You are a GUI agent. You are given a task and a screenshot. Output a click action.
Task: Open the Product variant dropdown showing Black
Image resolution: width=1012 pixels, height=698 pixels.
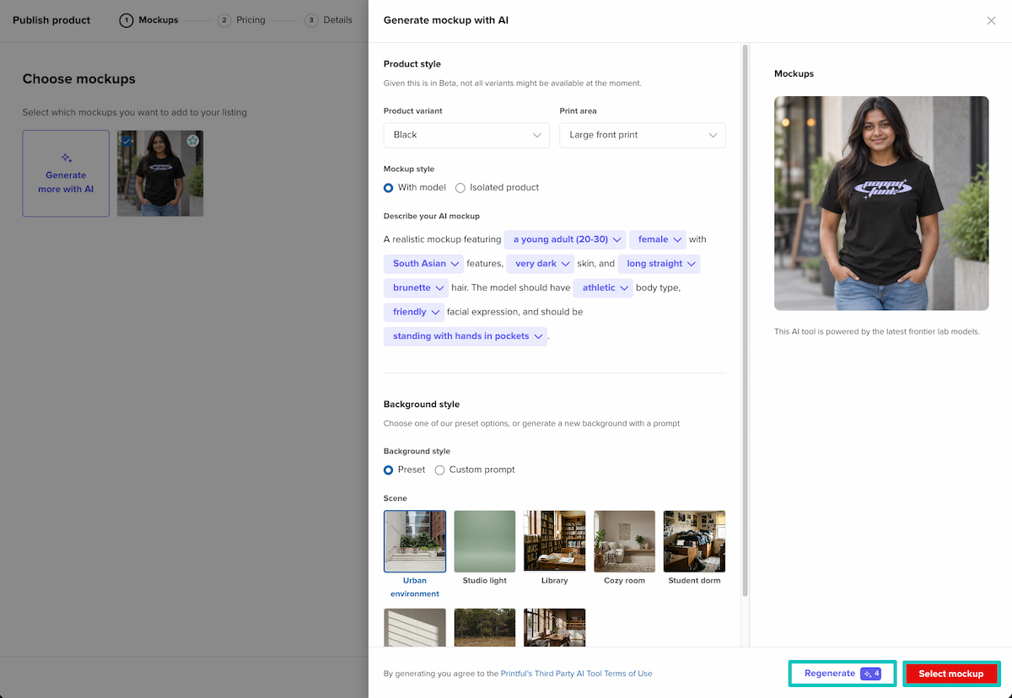466,135
